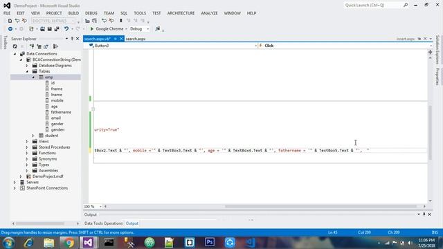The height and width of the screenshot is (249, 443).
Task: Close the search.aspx.vb tab
Action: click(121, 39)
